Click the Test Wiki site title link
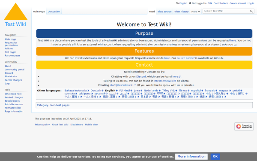Image resolution: width=257 pixels, height=161 pixels. pyautogui.click(x=15, y=24)
